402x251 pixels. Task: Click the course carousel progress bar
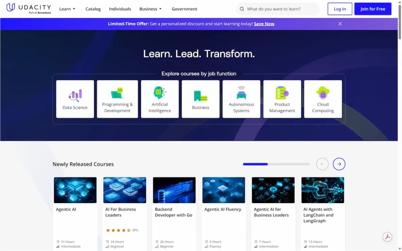tap(276, 164)
